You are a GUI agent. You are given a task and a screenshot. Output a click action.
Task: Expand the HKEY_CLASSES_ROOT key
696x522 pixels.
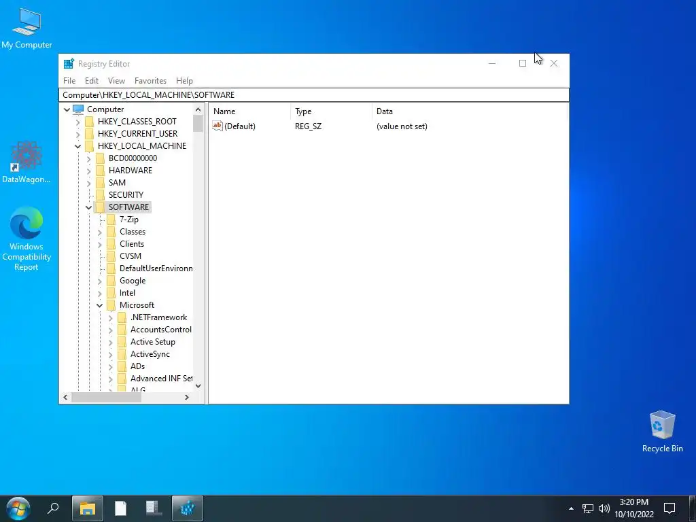(78, 122)
